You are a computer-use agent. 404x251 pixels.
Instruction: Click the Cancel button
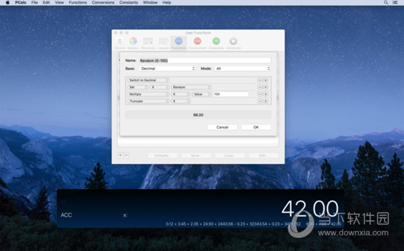tap(222, 127)
